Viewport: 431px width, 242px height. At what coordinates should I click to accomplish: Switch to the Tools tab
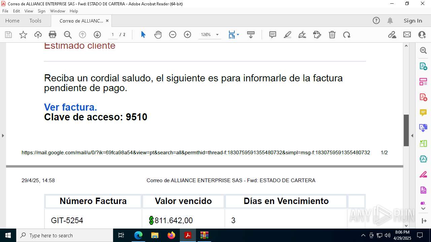pyautogui.click(x=35, y=21)
